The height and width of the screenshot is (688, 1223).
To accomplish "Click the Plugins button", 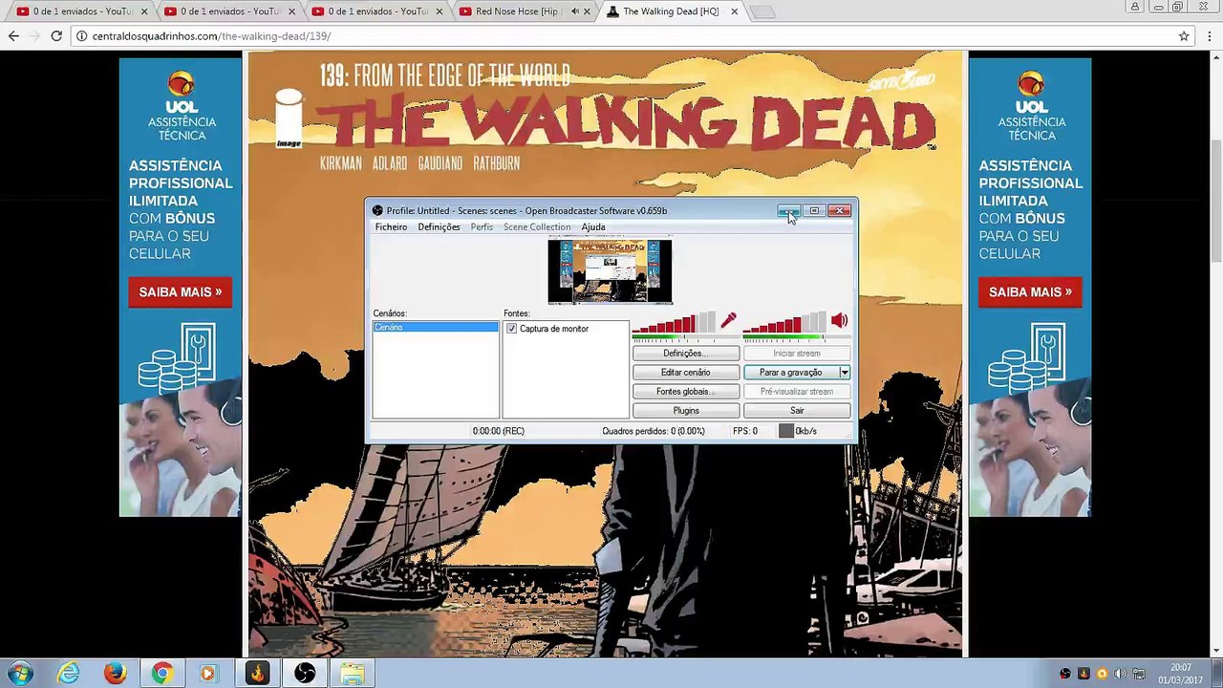I will (x=686, y=411).
